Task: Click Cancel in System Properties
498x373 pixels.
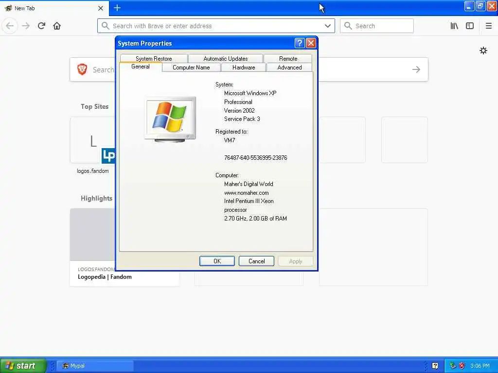Action: (256, 261)
